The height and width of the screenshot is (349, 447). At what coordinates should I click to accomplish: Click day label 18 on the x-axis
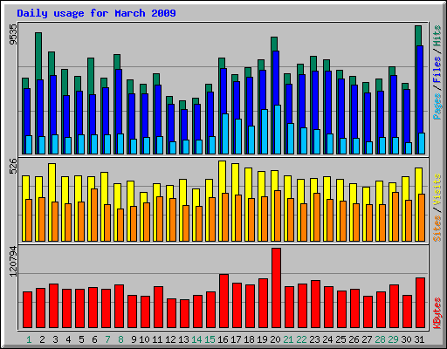(x=249, y=339)
